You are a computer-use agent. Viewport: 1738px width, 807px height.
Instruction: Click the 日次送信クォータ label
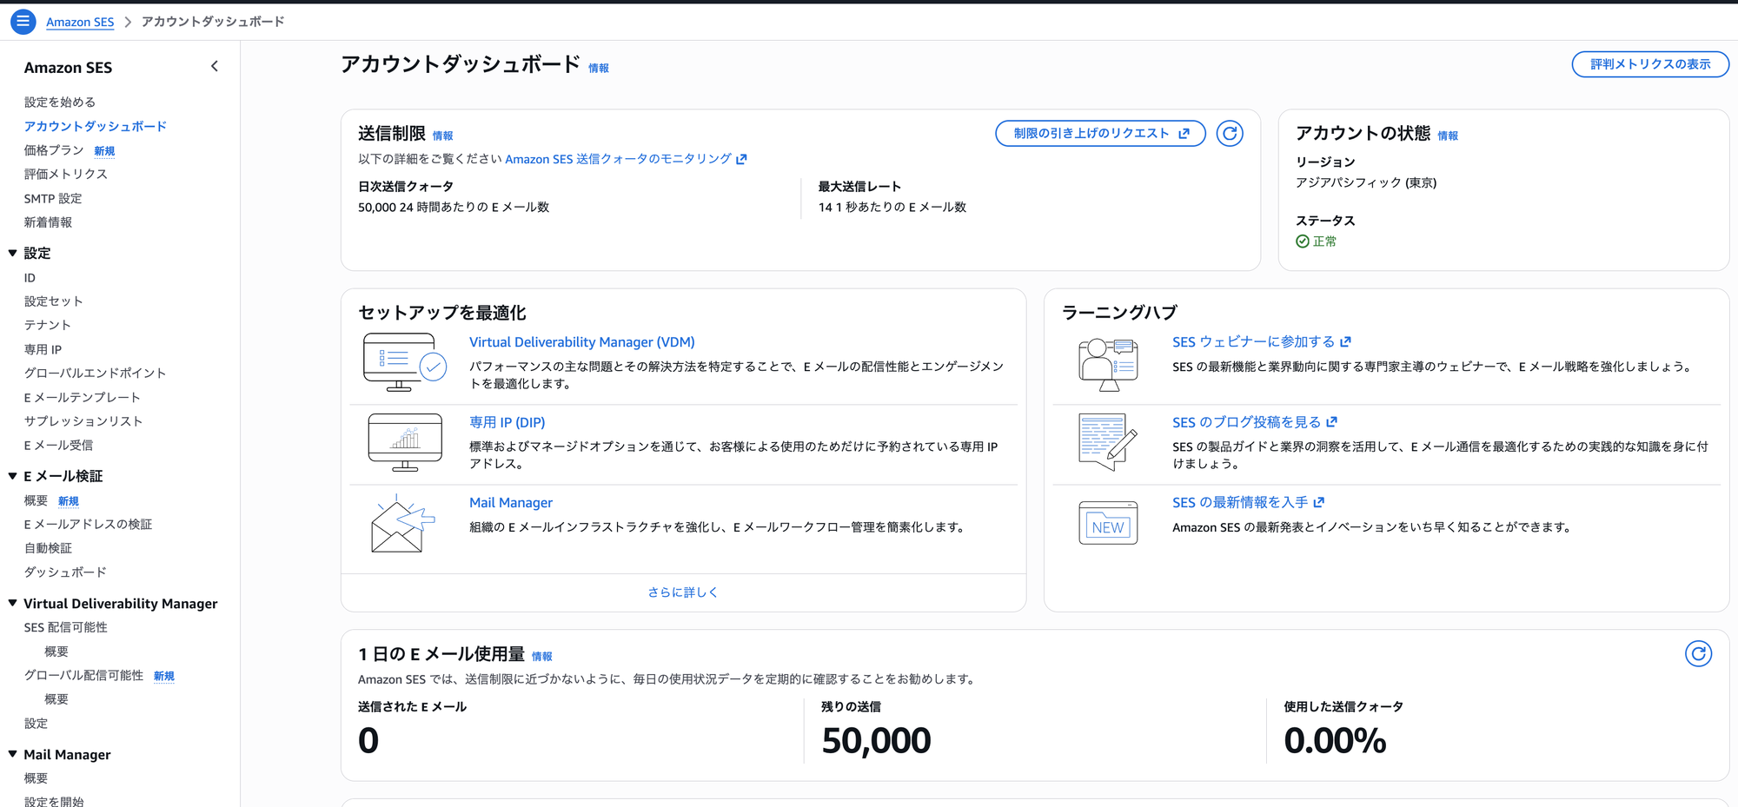(x=406, y=187)
